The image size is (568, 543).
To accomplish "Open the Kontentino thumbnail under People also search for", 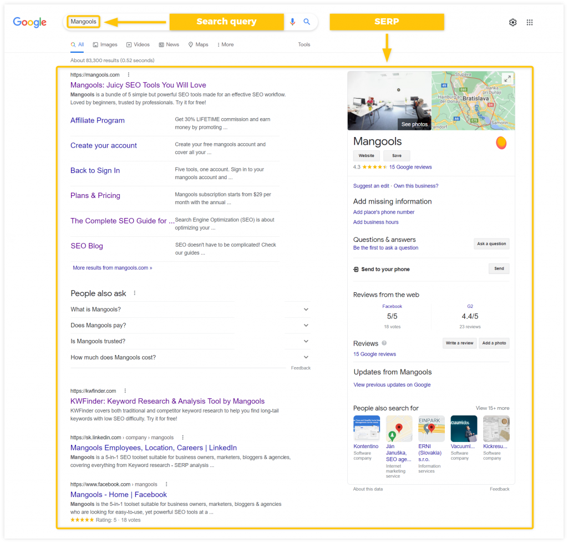I will point(366,428).
